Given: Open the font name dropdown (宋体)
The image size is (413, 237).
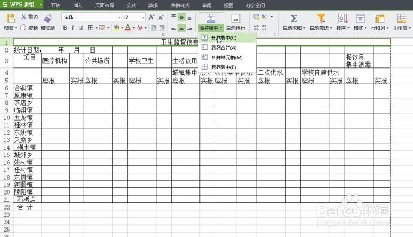Looking at the screenshot, I should click(119, 17).
